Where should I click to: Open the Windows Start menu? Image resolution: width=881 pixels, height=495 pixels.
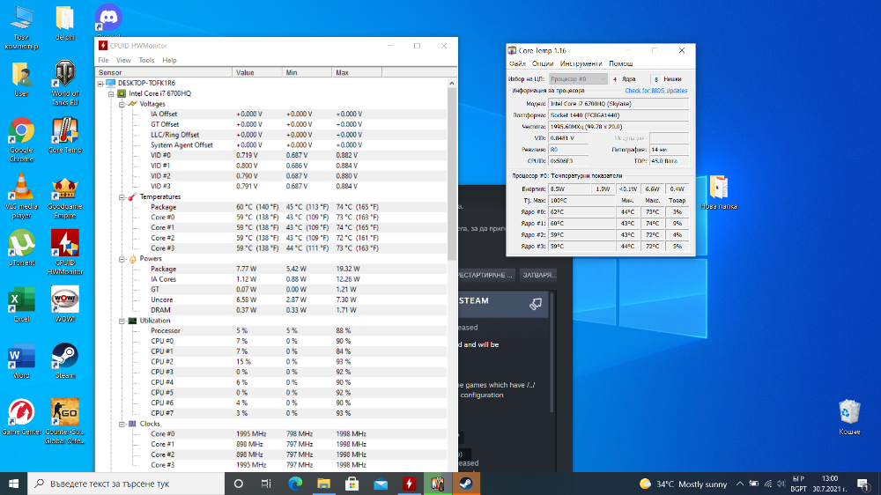(x=13, y=484)
